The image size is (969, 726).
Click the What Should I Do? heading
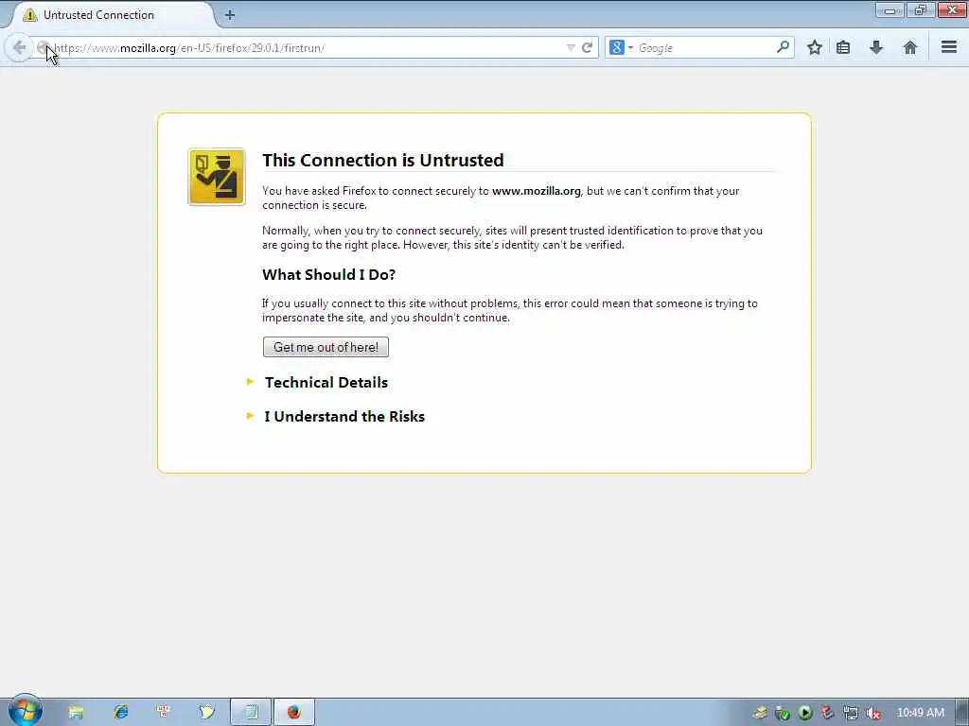point(328,275)
